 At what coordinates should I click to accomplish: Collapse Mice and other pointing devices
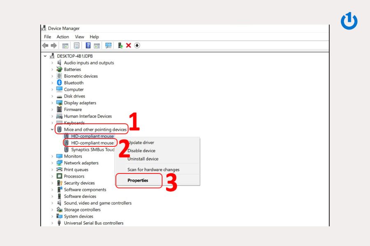coord(52,130)
